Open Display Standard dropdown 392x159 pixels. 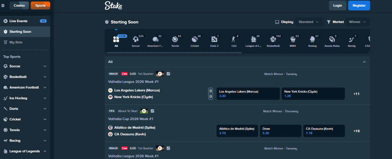coord(309,22)
